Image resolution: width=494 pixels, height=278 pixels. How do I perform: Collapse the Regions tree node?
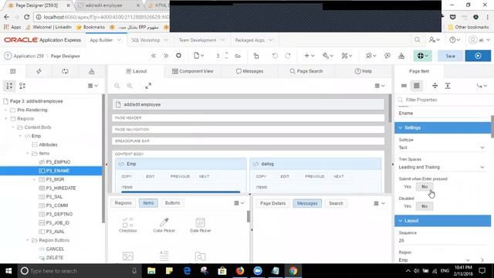click(x=5, y=118)
